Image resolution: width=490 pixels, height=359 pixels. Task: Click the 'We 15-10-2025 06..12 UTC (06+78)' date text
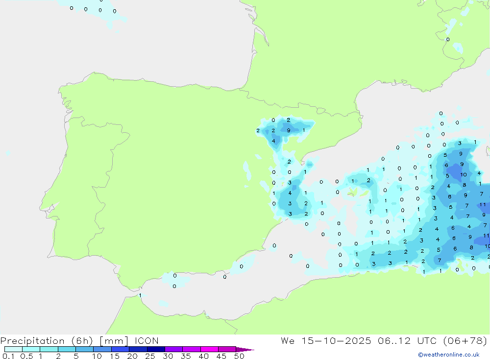coord(384,340)
